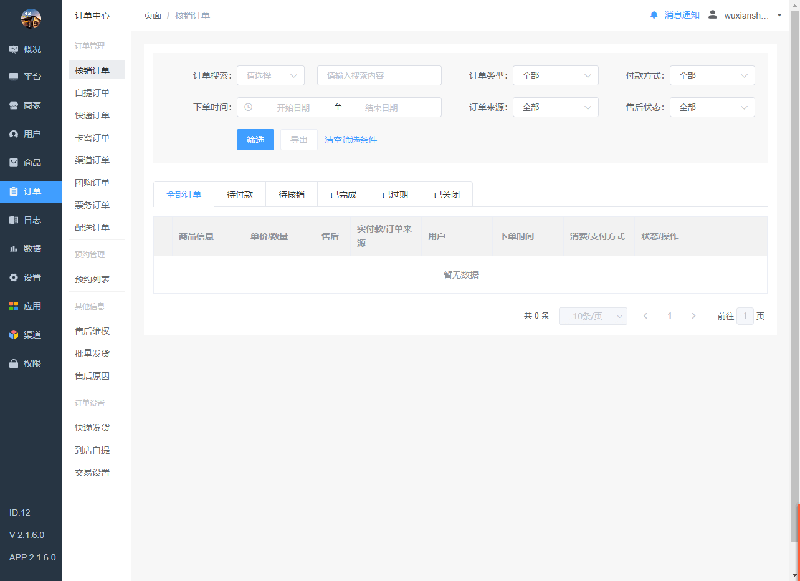800x581 pixels.
Task: Select the 商品 shopping bag icon
Action: (14, 163)
